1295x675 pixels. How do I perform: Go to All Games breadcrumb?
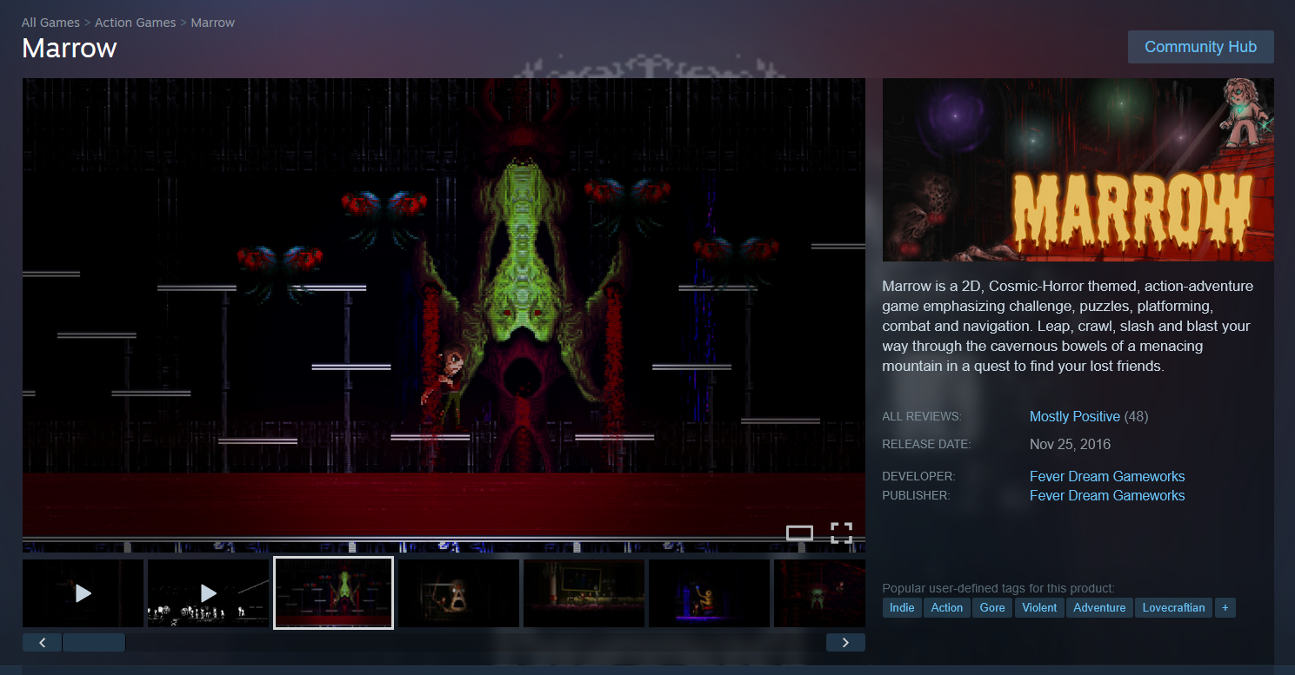(50, 23)
